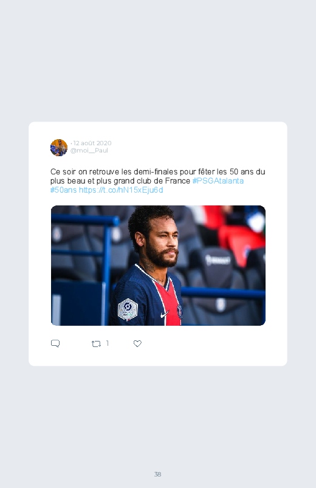Click the Nike swoosh on the jersey

coord(164,315)
